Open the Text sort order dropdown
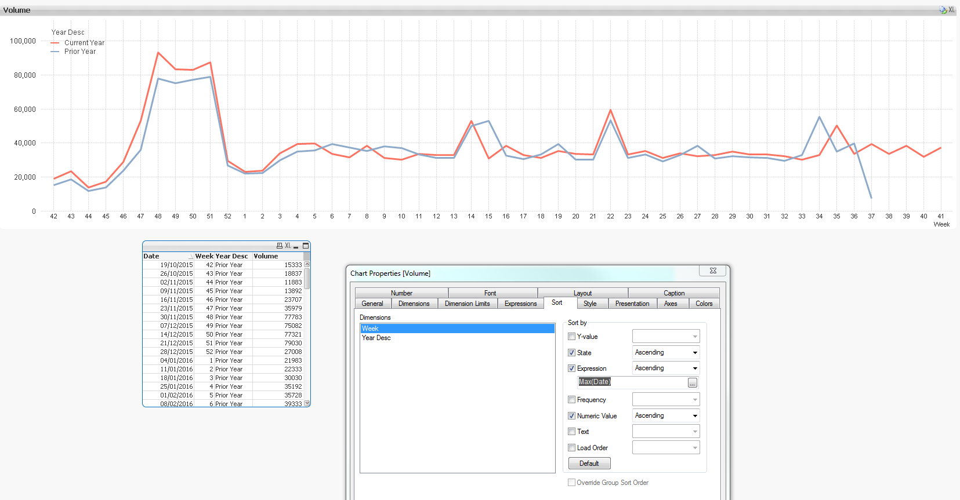Image resolution: width=960 pixels, height=500 pixels. pos(666,431)
